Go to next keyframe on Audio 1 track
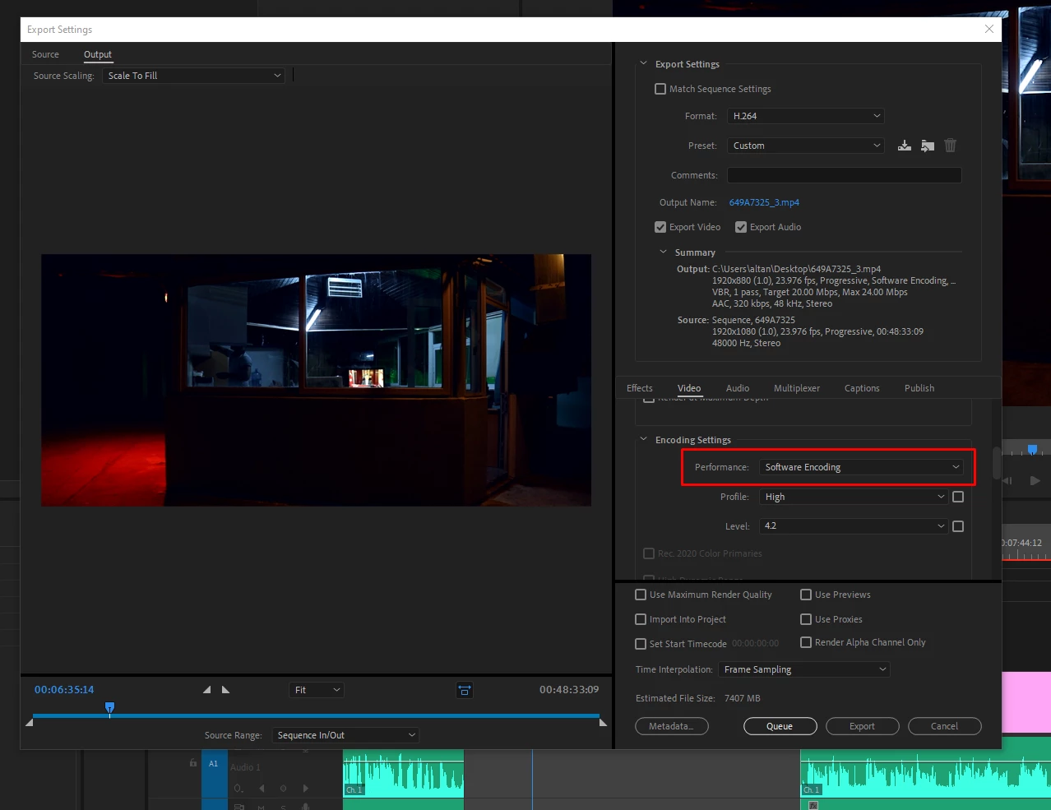 pyautogui.click(x=306, y=788)
